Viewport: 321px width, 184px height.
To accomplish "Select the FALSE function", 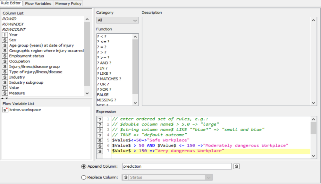I will 103,95.
